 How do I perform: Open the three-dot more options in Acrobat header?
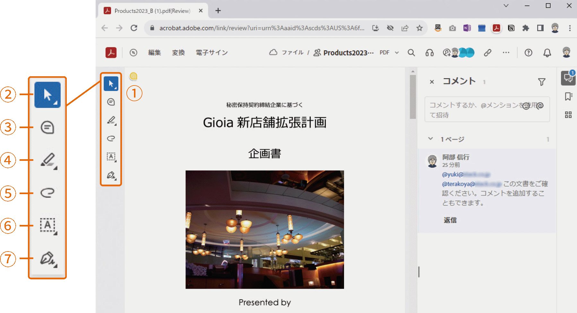506,53
